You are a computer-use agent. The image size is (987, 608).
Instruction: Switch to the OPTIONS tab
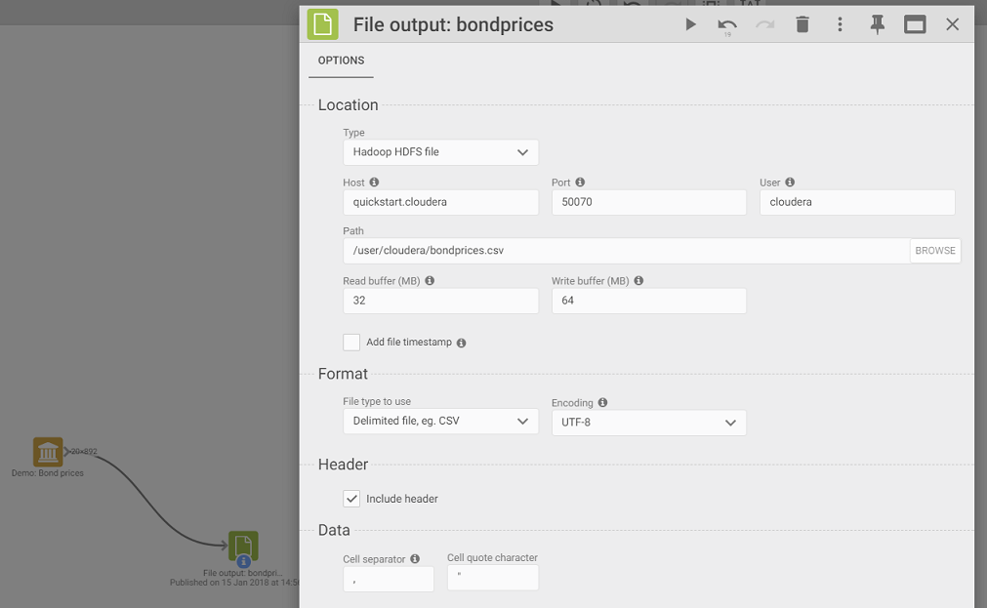[x=341, y=61]
